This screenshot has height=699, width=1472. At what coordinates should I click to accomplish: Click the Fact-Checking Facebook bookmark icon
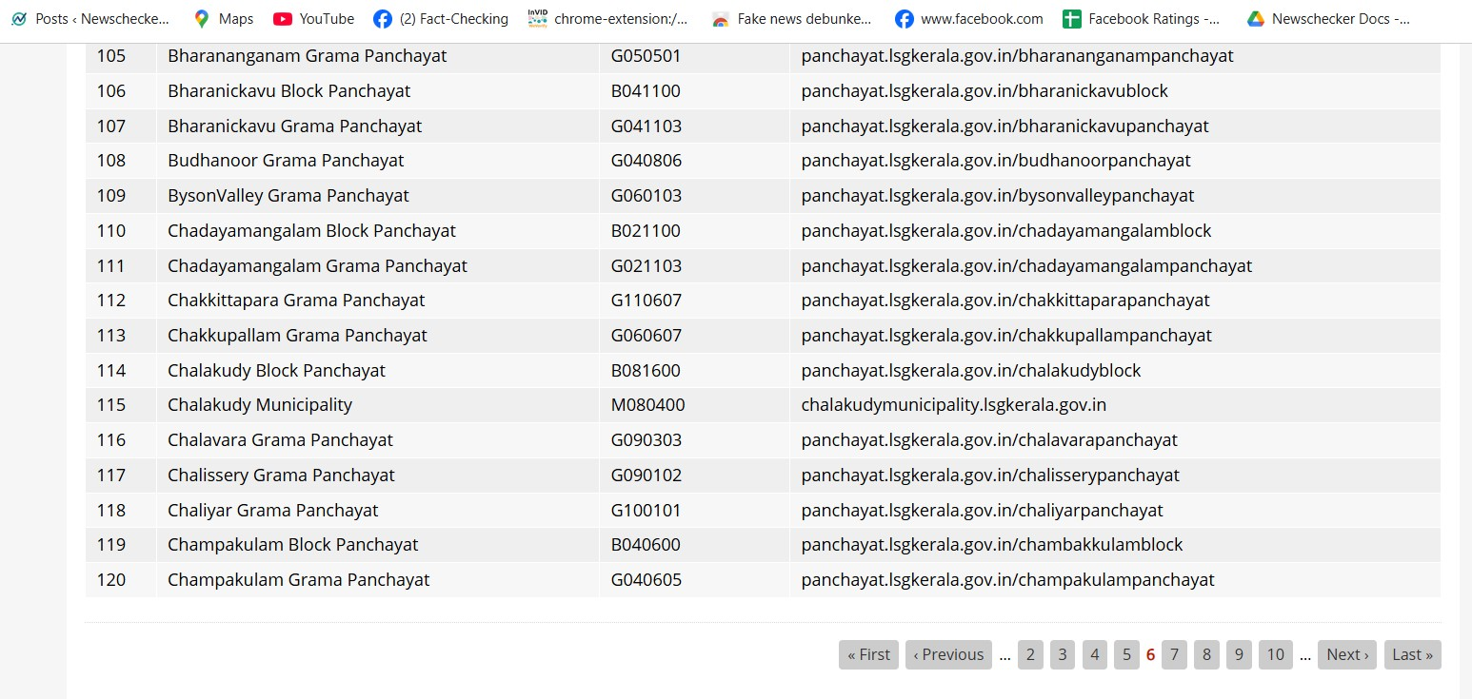pos(383,19)
